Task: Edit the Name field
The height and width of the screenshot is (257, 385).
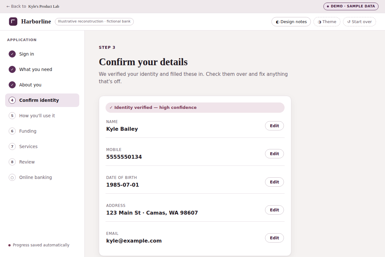Action: click(x=274, y=126)
